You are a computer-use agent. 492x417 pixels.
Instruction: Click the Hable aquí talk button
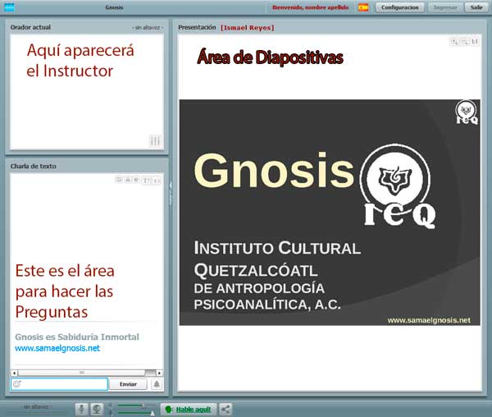189,409
